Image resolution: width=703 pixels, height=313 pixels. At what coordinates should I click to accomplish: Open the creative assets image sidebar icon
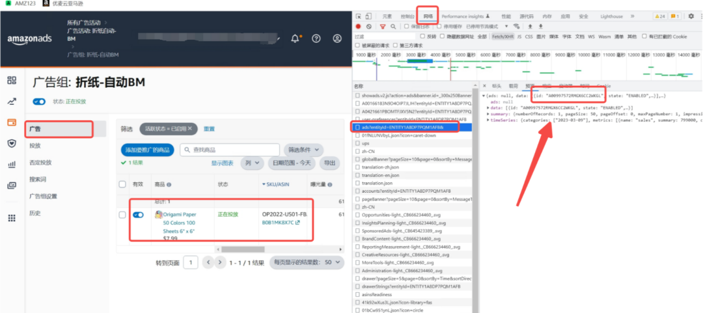pos(12,185)
